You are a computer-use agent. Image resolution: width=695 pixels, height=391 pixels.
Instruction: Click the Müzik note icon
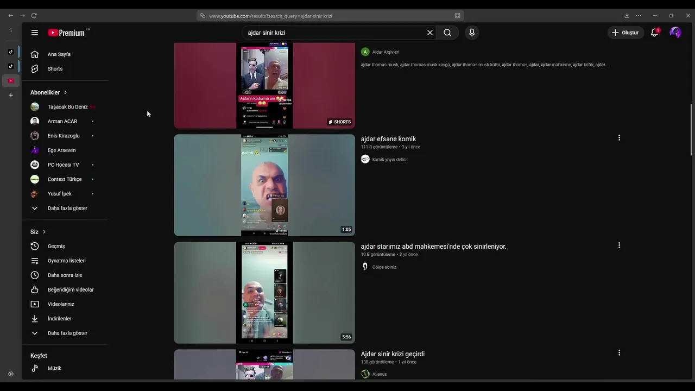pos(35,368)
